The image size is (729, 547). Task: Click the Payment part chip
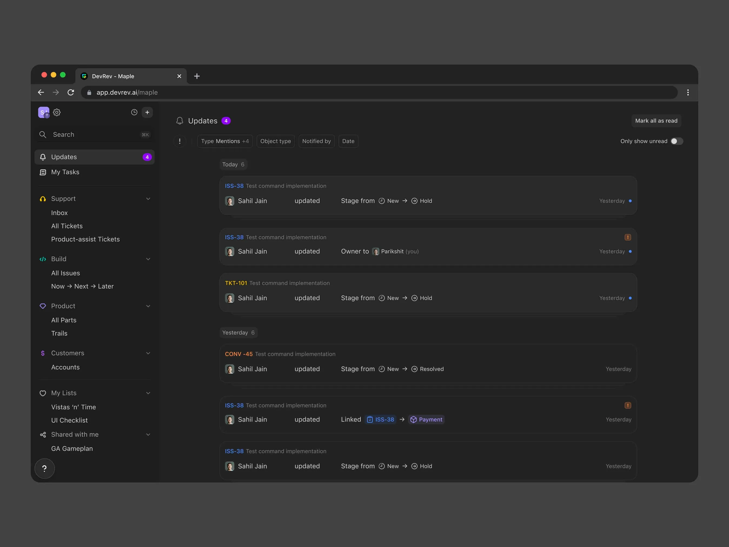point(426,419)
